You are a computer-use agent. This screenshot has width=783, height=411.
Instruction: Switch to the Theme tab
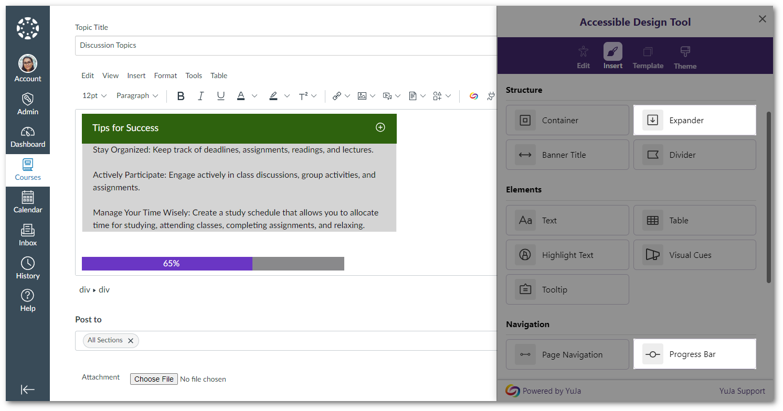coord(685,58)
